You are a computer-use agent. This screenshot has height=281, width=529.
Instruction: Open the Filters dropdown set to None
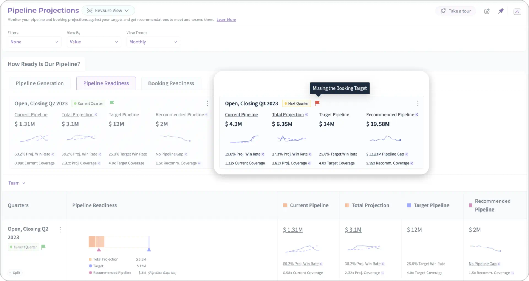(x=34, y=42)
